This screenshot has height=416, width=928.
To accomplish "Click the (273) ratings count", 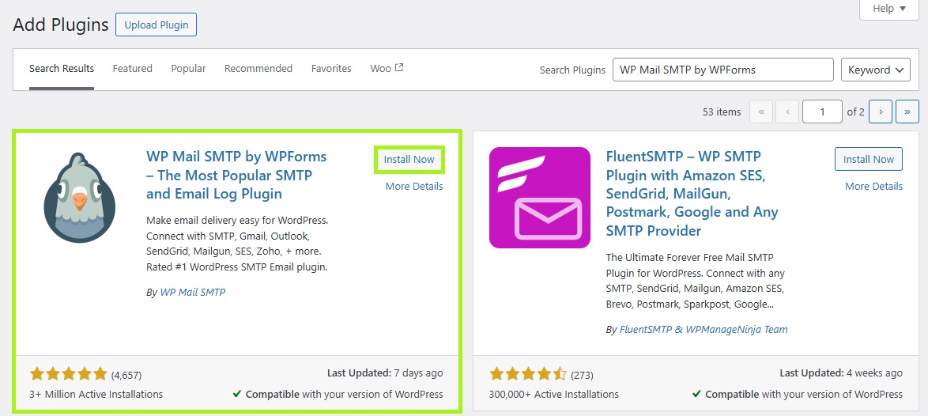I will click(582, 375).
